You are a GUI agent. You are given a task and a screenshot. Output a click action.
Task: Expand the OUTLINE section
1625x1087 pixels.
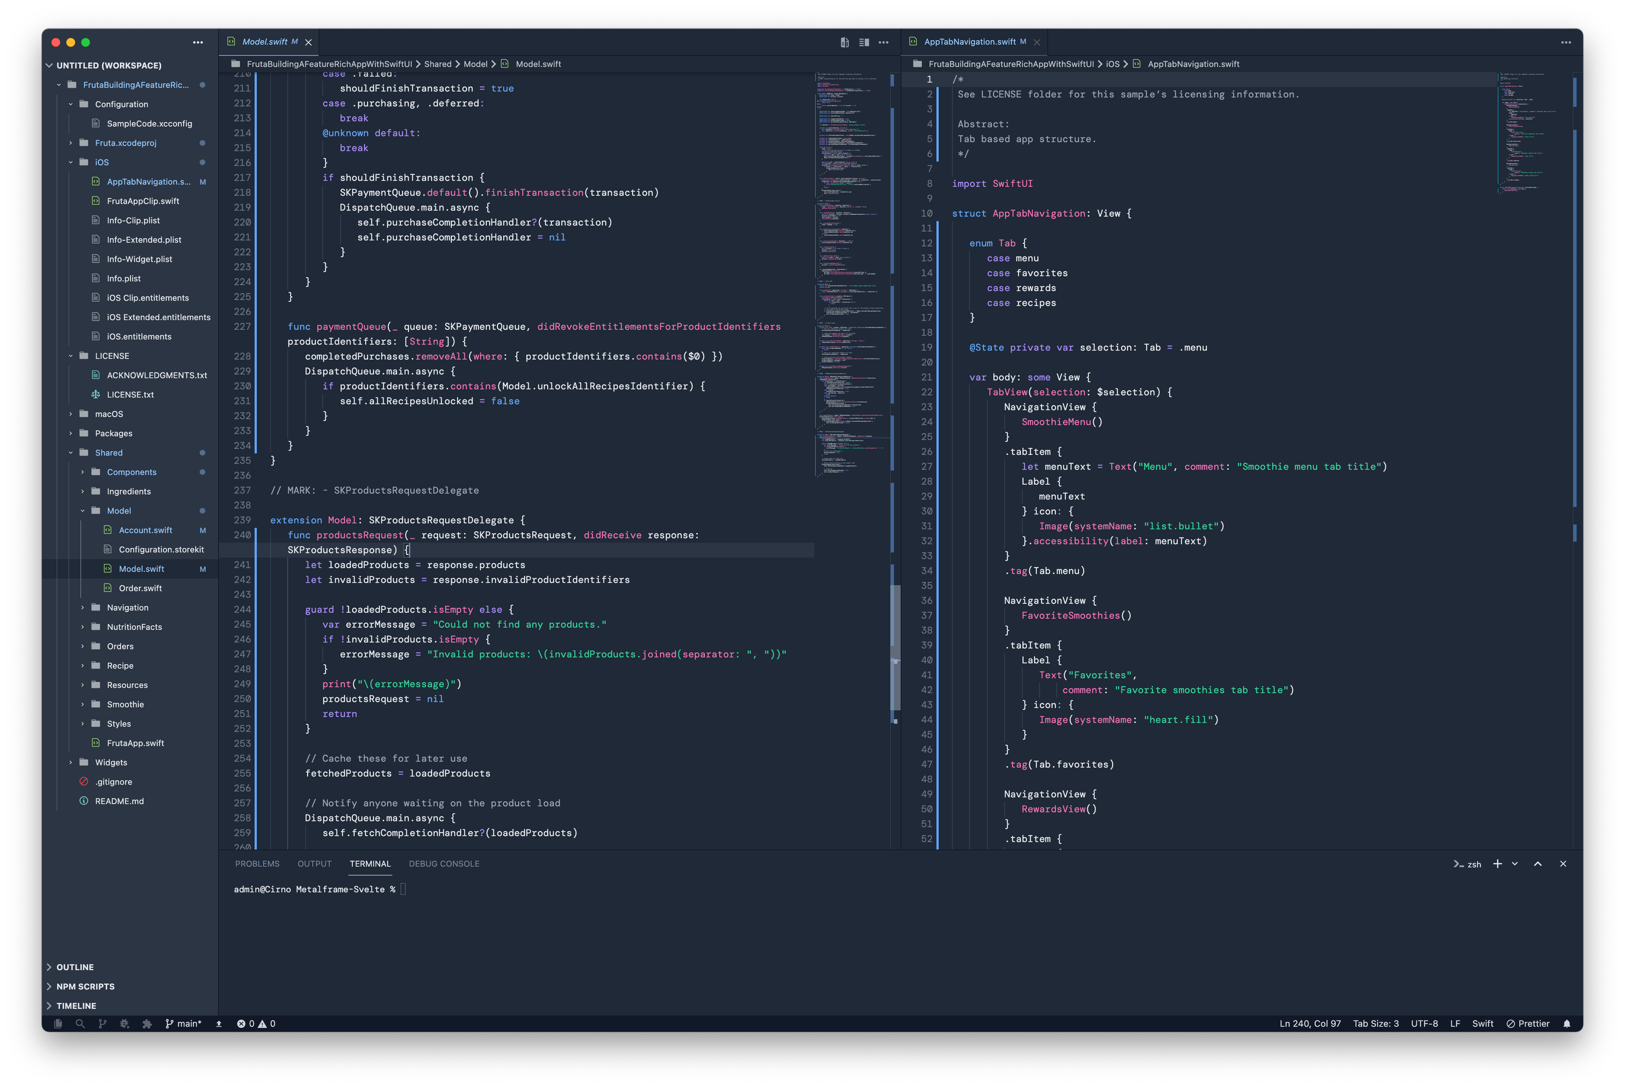(x=75, y=967)
